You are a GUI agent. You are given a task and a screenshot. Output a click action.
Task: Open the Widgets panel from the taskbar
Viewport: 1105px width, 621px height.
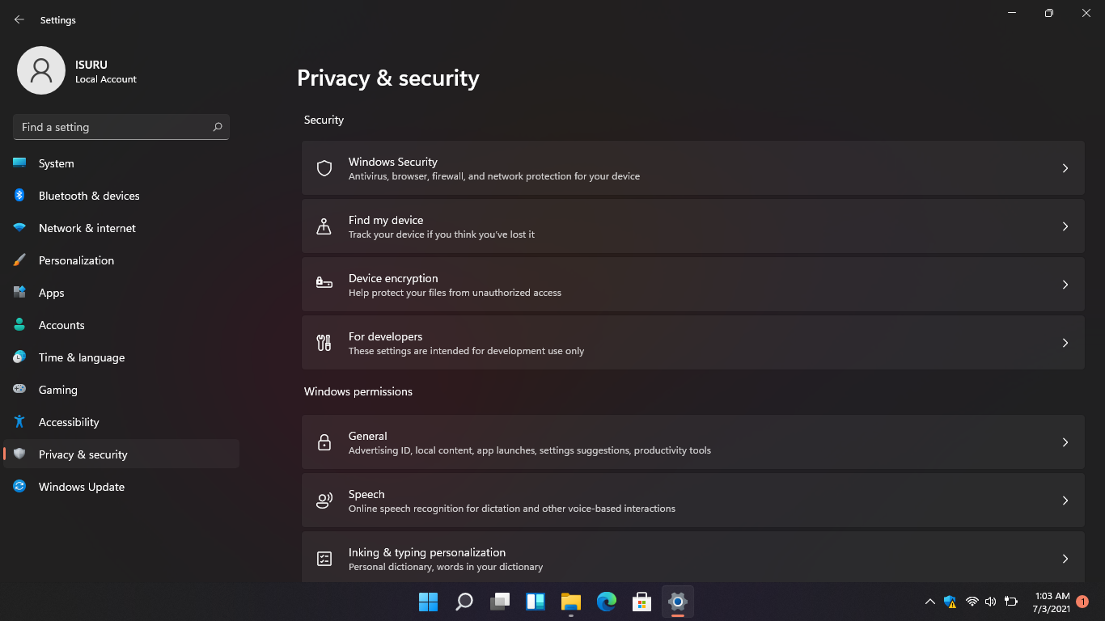536,602
